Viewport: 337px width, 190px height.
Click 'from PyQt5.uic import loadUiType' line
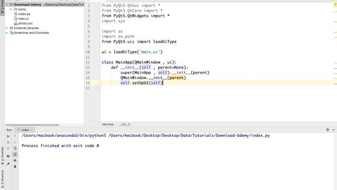click(x=139, y=42)
